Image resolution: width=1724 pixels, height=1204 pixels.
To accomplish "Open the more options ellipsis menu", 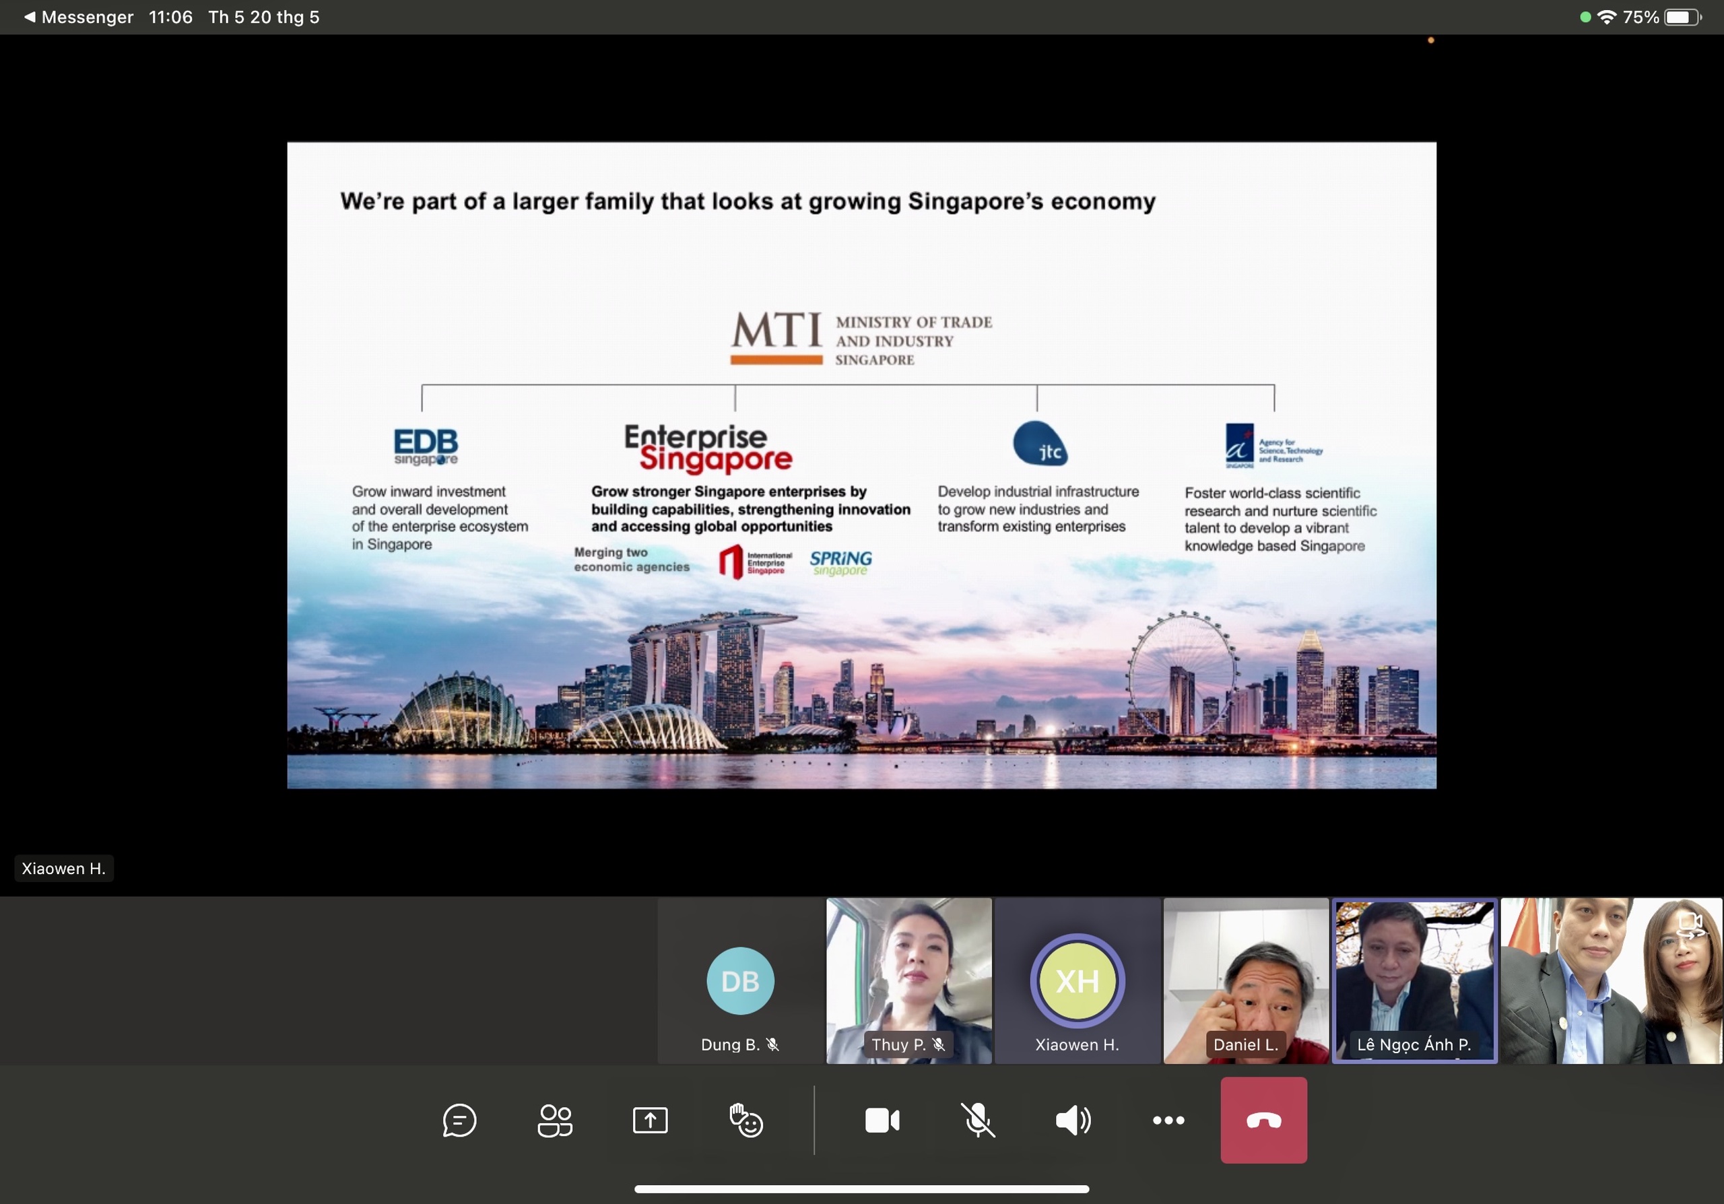I will [1168, 1121].
